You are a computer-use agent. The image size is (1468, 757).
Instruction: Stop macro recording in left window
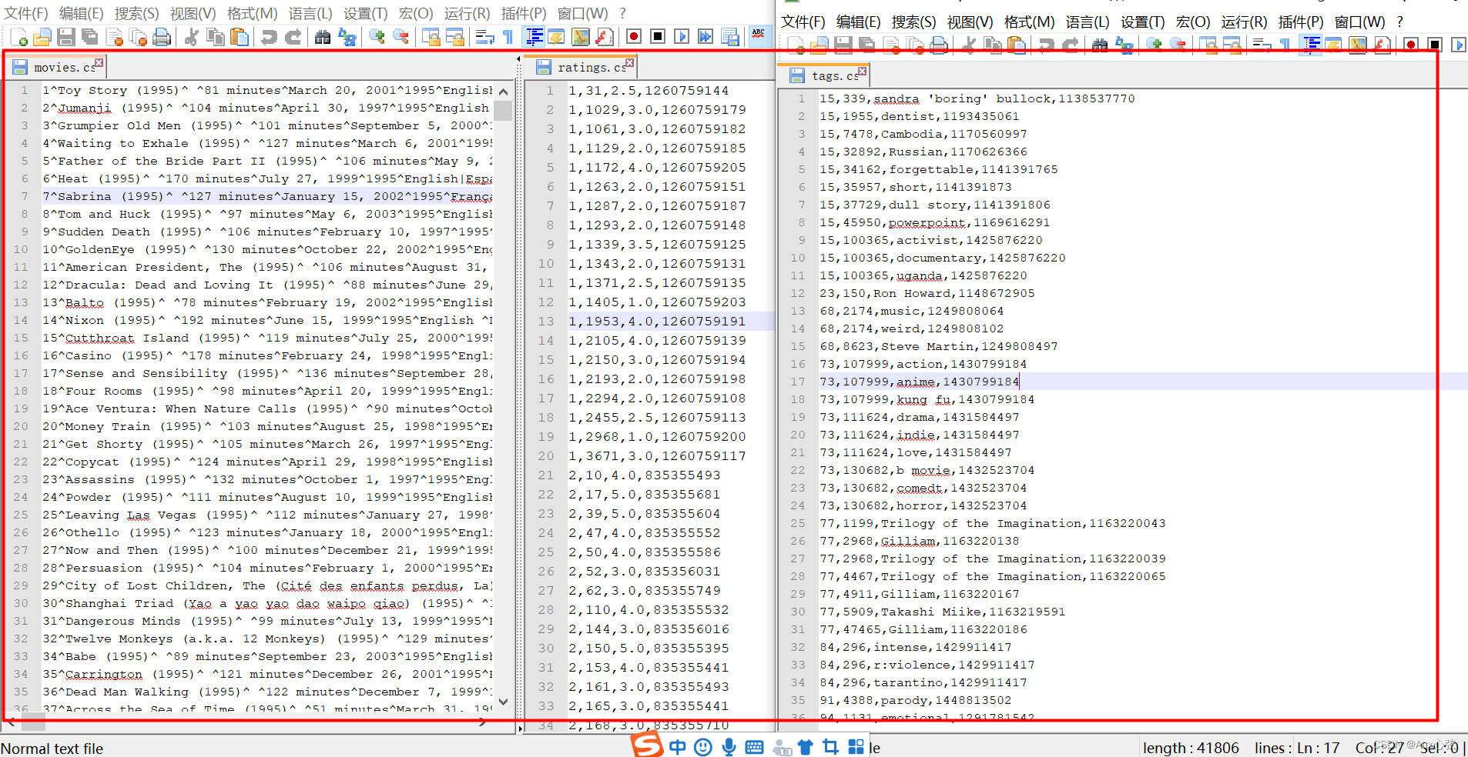pyautogui.click(x=658, y=37)
